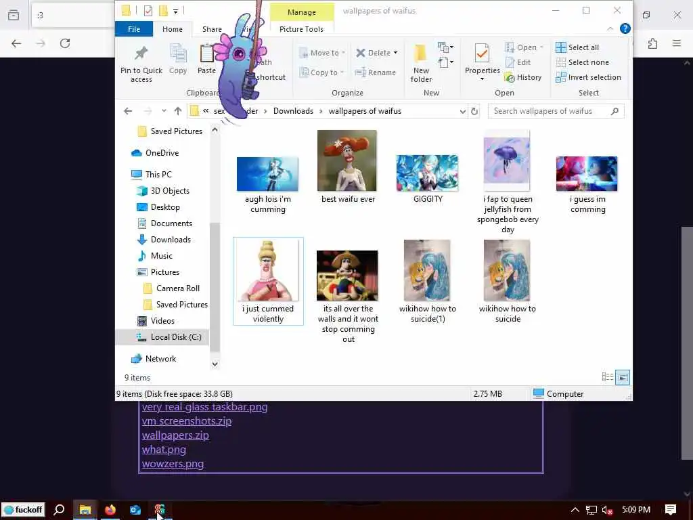Reload the page in the browser window
The width and height of the screenshot is (693, 520).
(65, 43)
